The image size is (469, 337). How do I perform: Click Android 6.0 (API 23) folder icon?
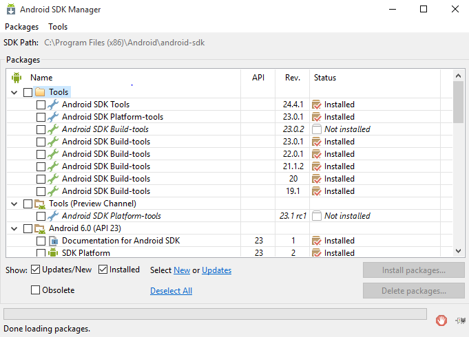click(x=40, y=228)
